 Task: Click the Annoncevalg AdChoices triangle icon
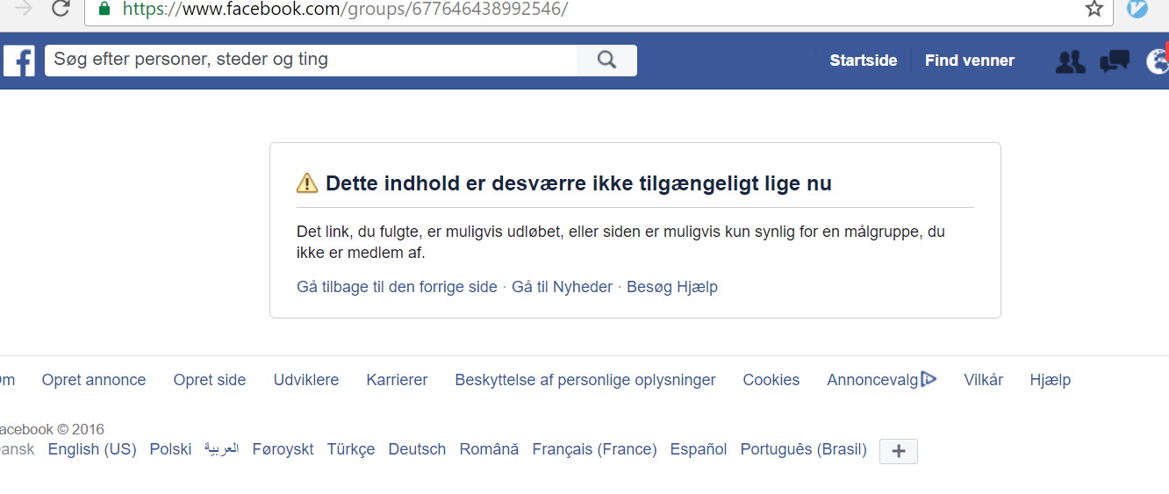[x=929, y=379]
